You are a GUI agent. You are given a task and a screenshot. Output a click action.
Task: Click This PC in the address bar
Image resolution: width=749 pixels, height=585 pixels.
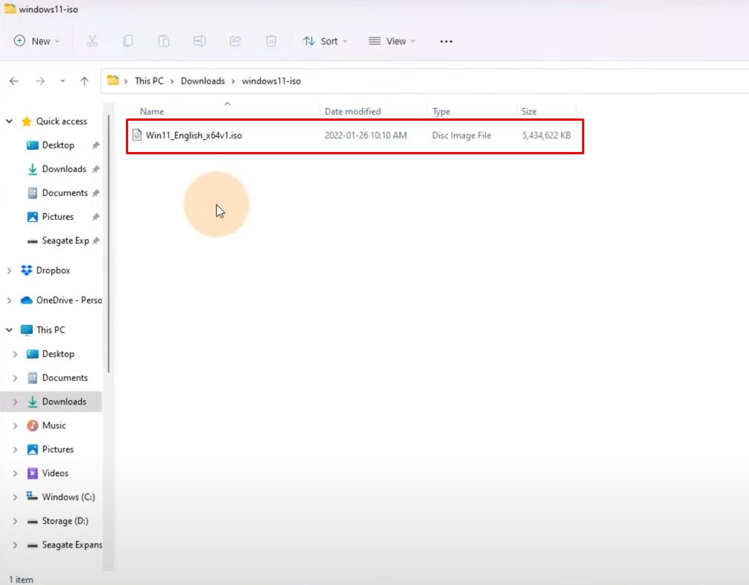[x=149, y=80]
